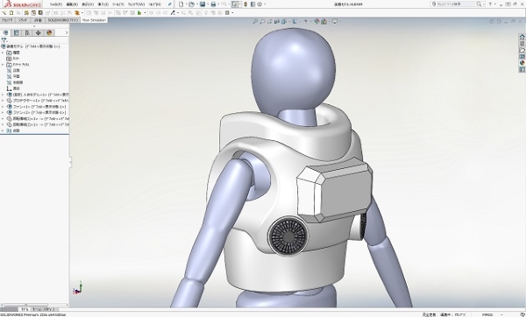Viewport: 526px width, 317px height.
Task: Click the Rebuild traffic light icon
Action: tap(245, 4)
